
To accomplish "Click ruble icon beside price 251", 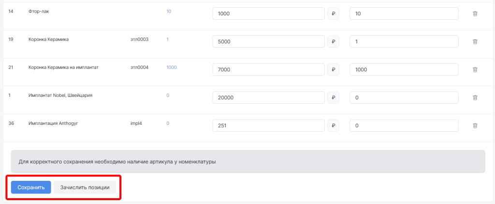I will (x=333, y=126).
